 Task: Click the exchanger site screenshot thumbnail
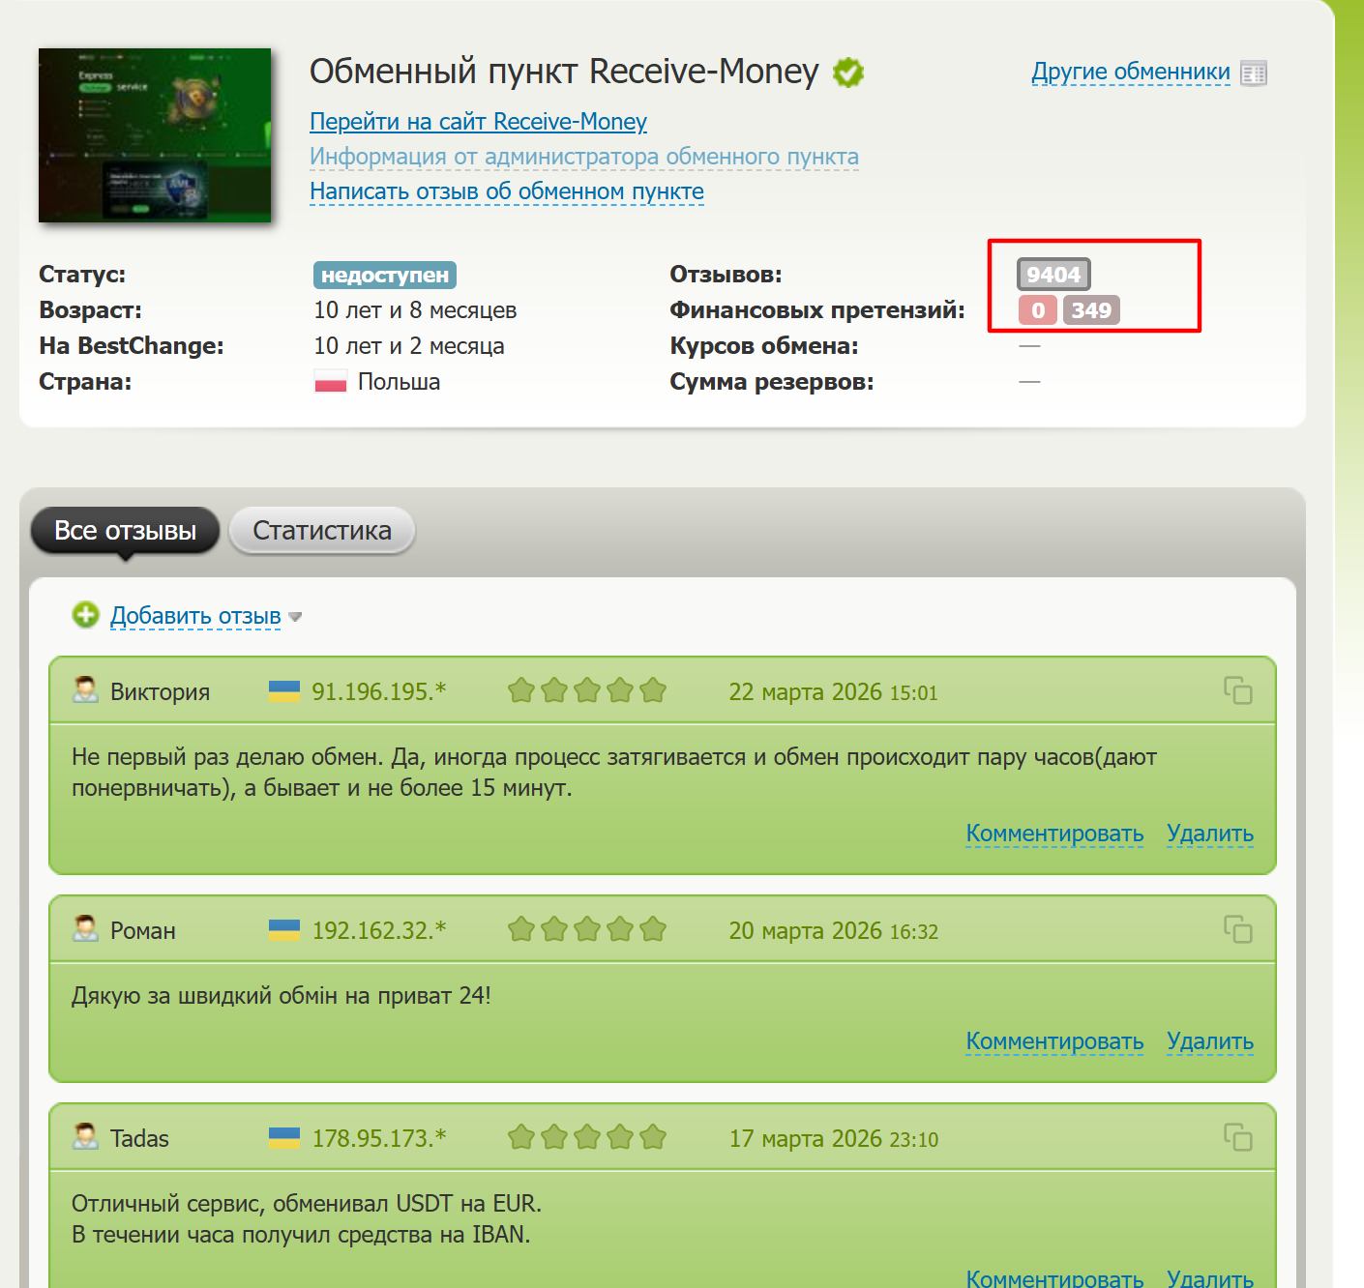tap(155, 135)
